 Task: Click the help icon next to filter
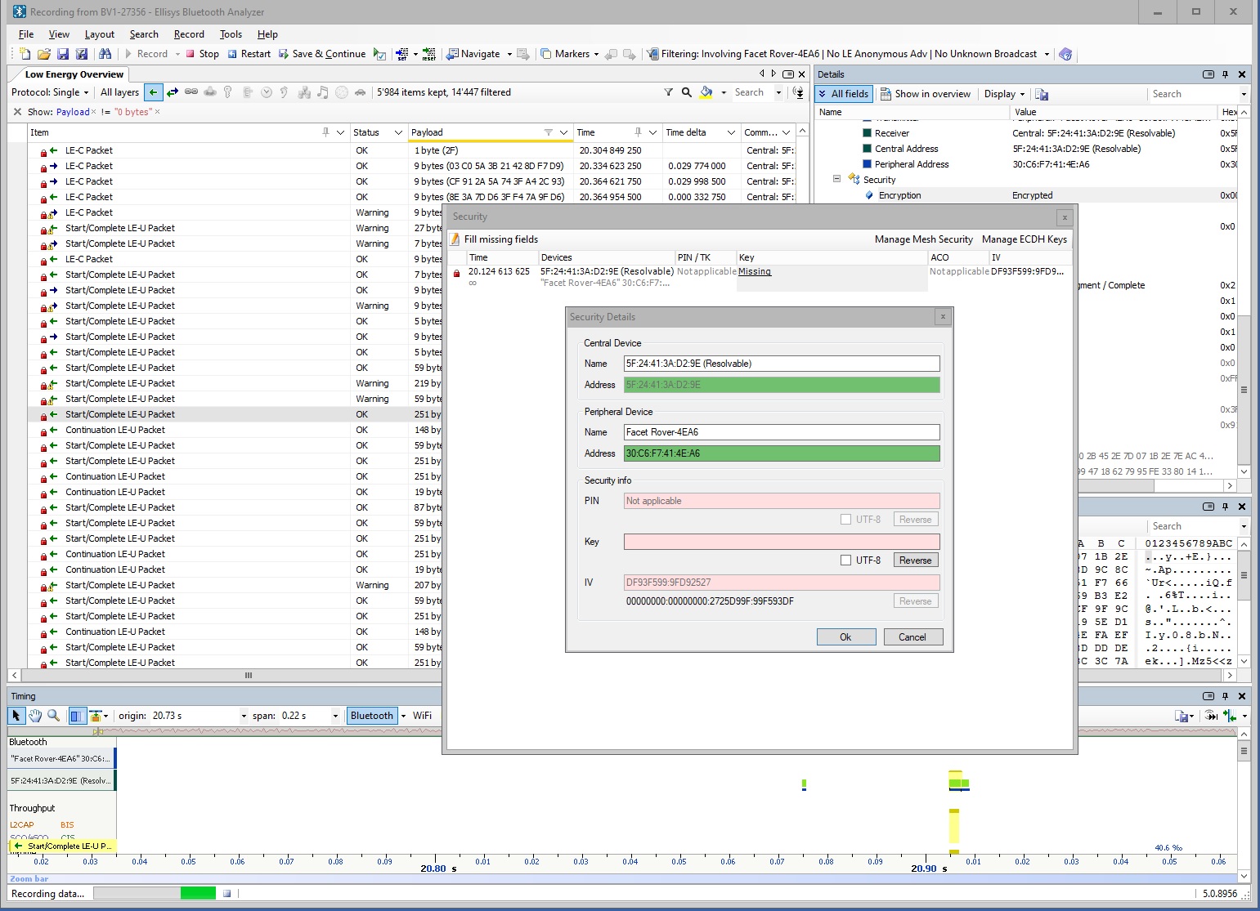(x=1065, y=54)
